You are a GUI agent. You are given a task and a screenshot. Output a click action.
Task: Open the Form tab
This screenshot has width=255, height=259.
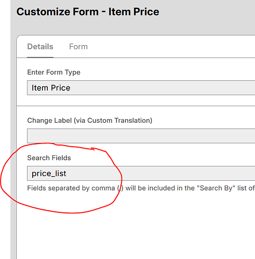coord(78,47)
